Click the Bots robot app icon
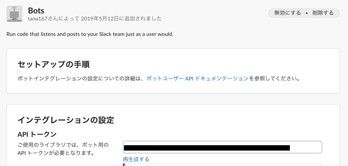The image size is (348, 166). pyautogui.click(x=14, y=14)
